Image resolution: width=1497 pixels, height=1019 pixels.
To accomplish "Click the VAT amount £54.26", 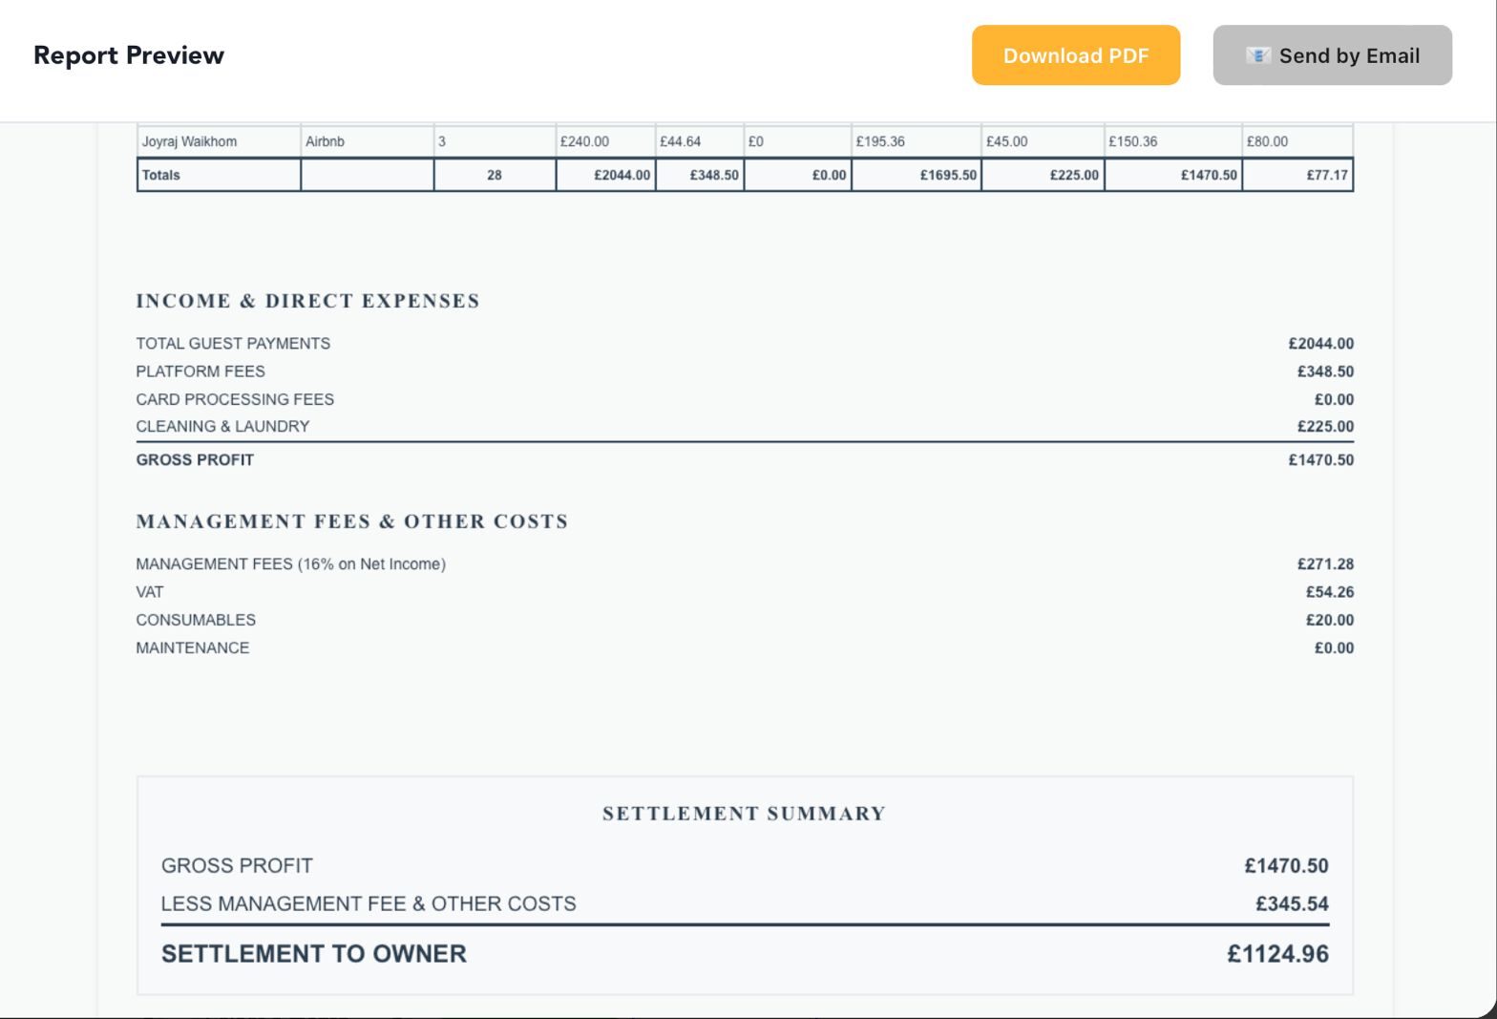I will click(1329, 592).
